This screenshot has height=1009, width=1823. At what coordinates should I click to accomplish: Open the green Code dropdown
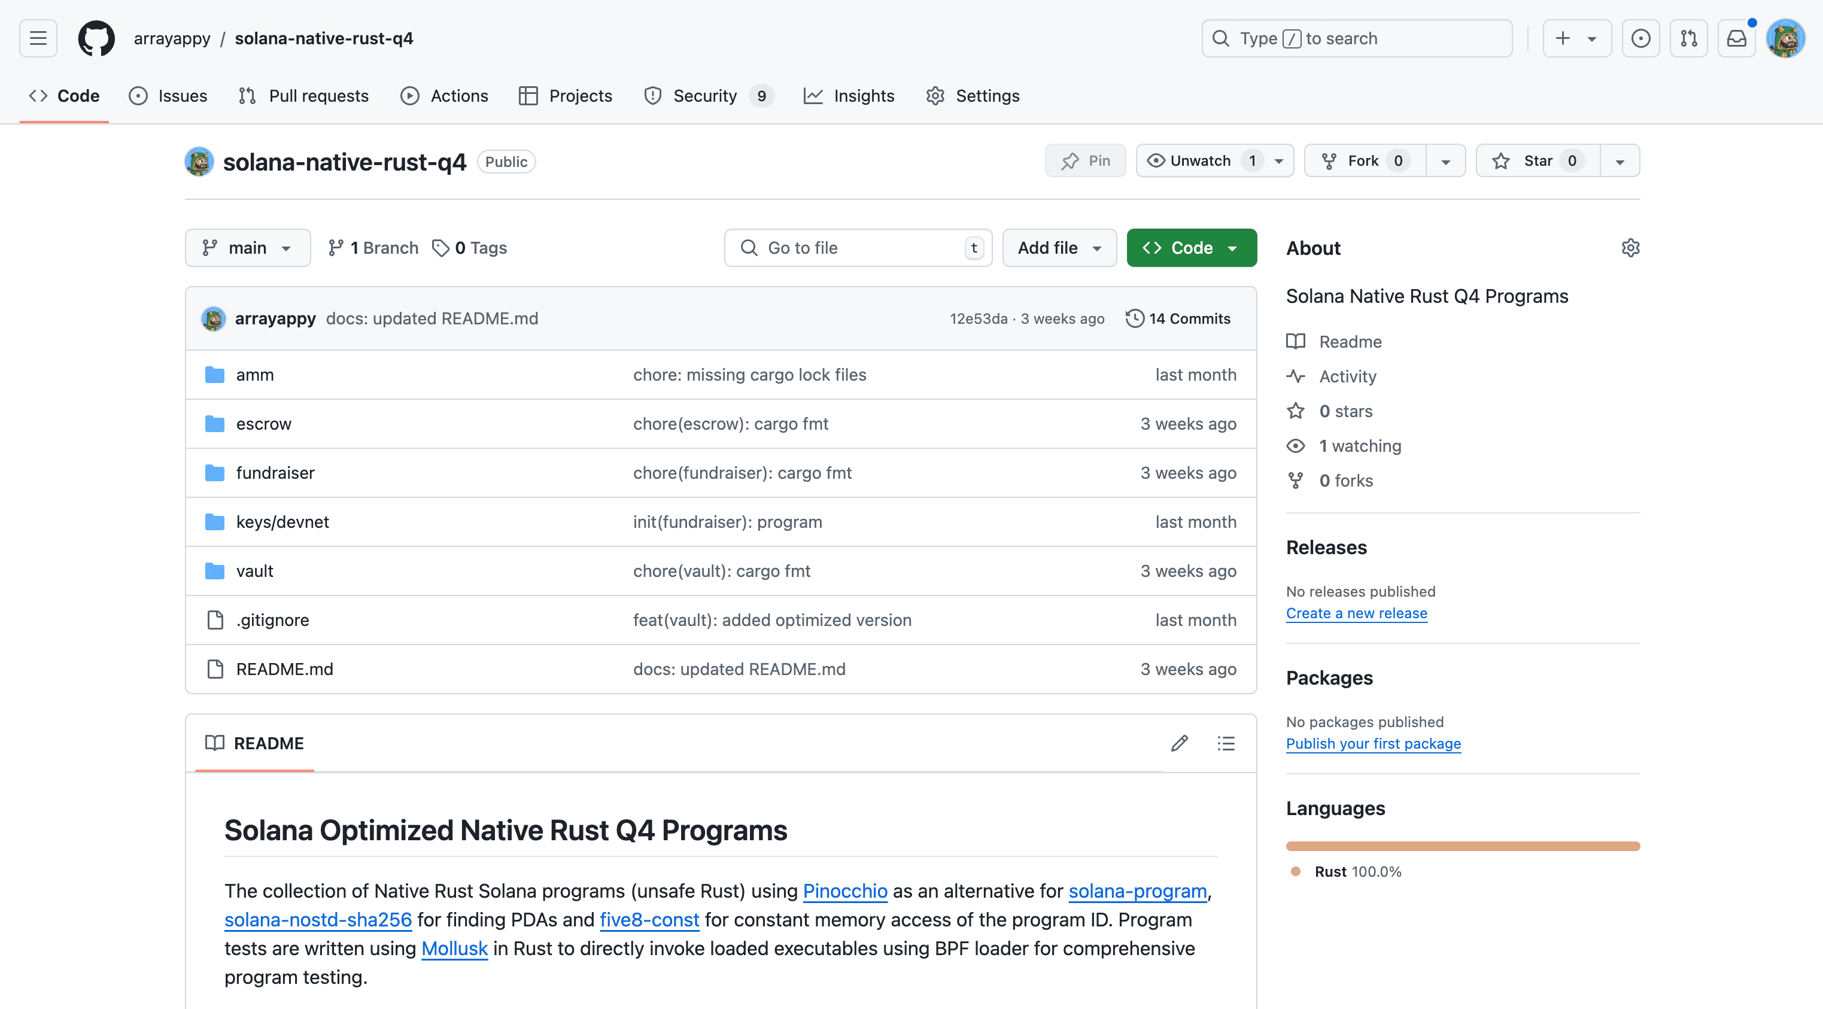coord(1192,248)
